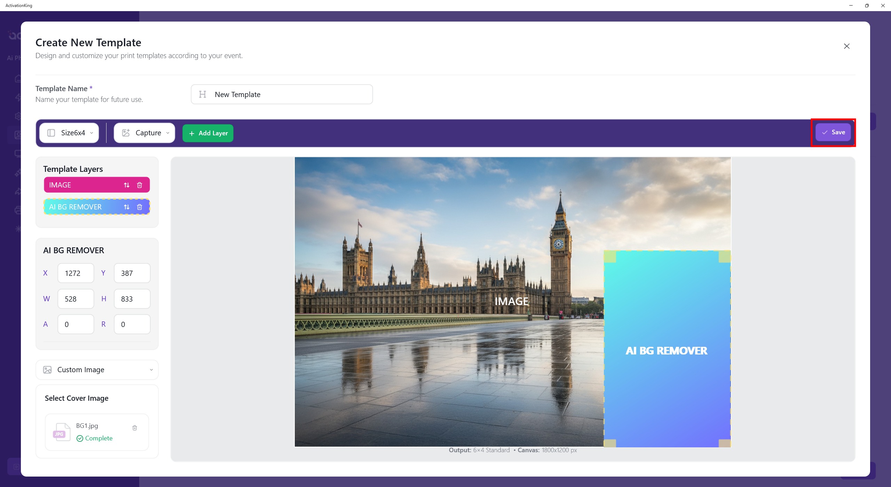Click the X position input field
This screenshot has width=891, height=487.
[76, 273]
